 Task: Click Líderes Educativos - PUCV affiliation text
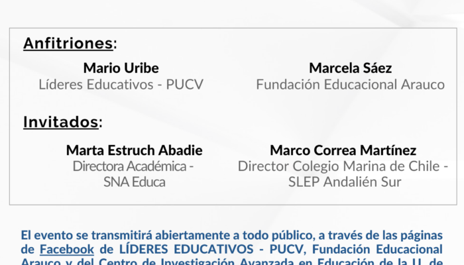click(x=121, y=85)
